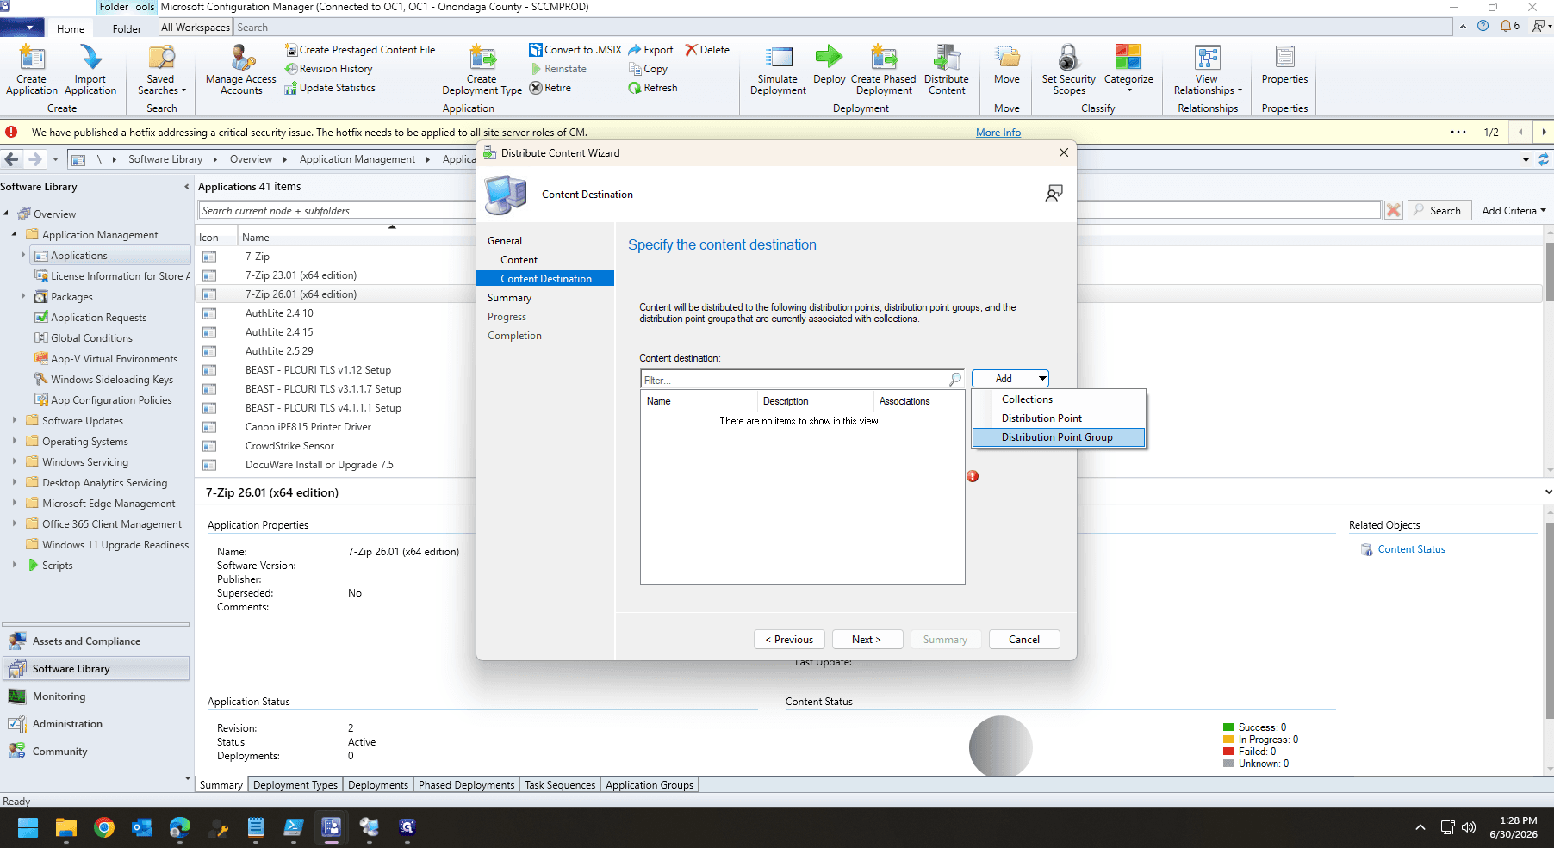Open the Monitoring workspace
The image size is (1554, 848).
click(x=96, y=696)
